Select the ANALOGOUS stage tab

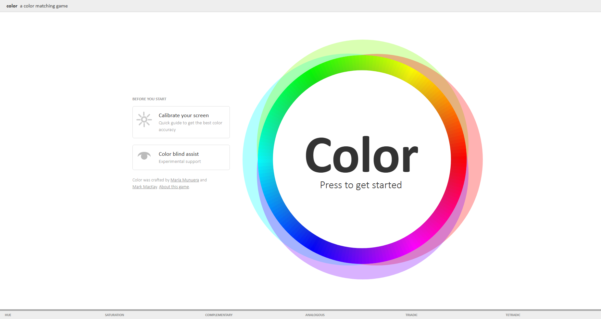[315, 315]
